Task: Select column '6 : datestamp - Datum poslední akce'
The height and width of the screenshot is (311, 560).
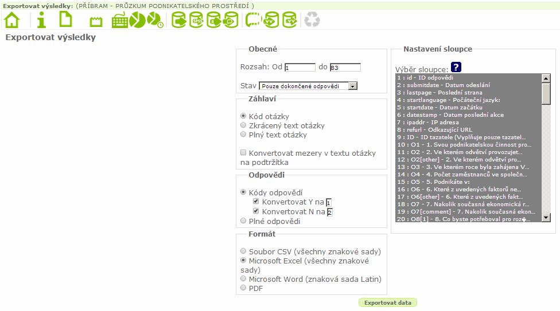Action: tap(469, 115)
